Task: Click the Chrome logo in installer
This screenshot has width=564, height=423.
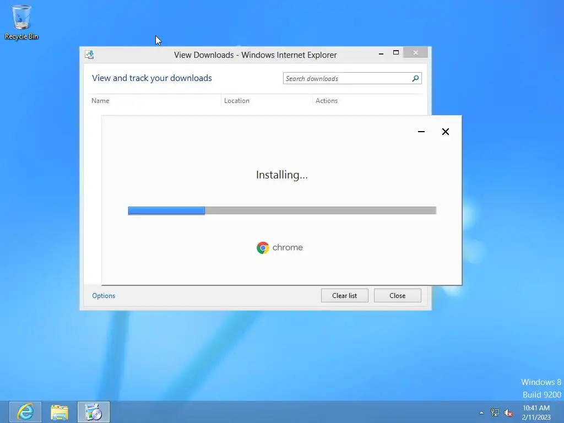Action: coord(280,247)
